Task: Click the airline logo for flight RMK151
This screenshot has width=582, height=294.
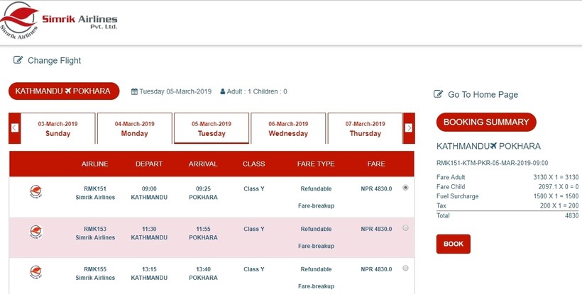Action: click(x=36, y=191)
